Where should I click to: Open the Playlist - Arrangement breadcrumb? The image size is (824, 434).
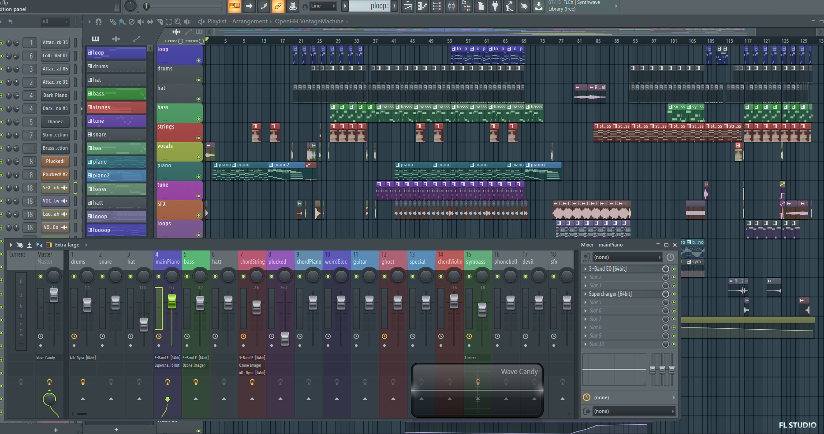(237, 21)
